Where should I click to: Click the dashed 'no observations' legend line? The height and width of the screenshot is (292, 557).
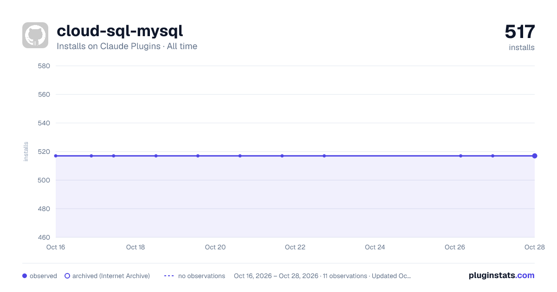169,276
